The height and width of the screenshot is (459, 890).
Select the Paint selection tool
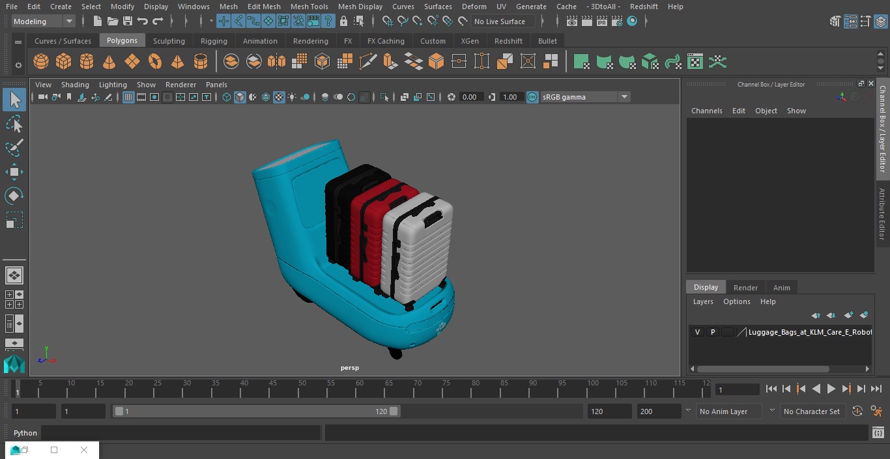click(x=14, y=148)
